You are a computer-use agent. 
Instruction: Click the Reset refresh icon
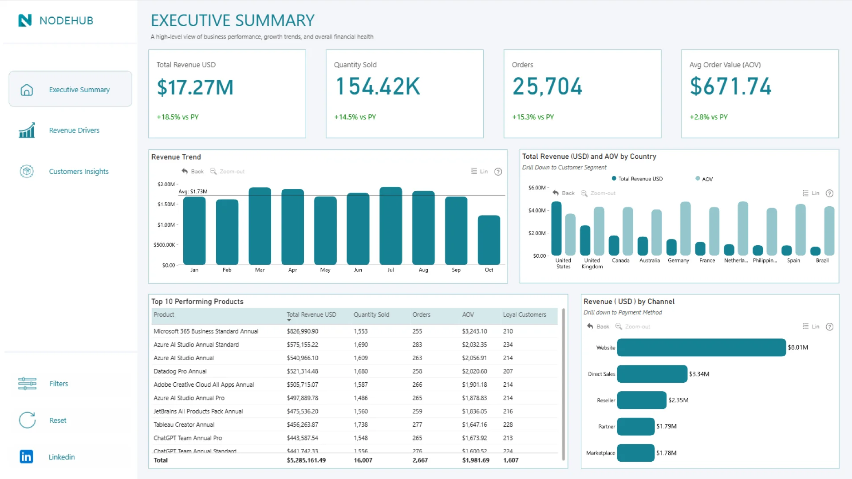click(27, 420)
